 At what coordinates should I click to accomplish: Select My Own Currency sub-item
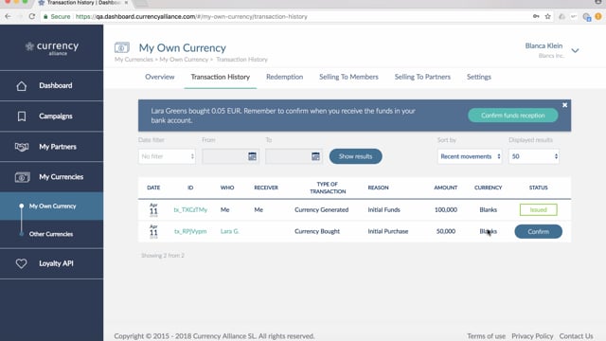pyautogui.click(x=52, y=206)
